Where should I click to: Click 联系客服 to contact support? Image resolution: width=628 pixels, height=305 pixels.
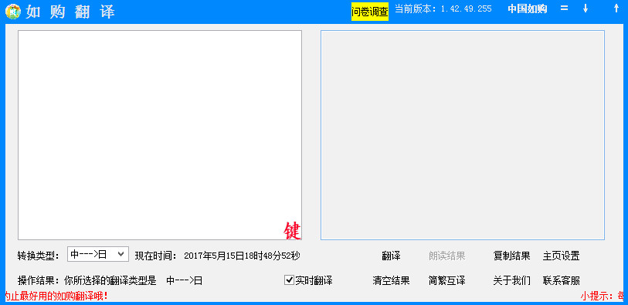click(561, 280)
